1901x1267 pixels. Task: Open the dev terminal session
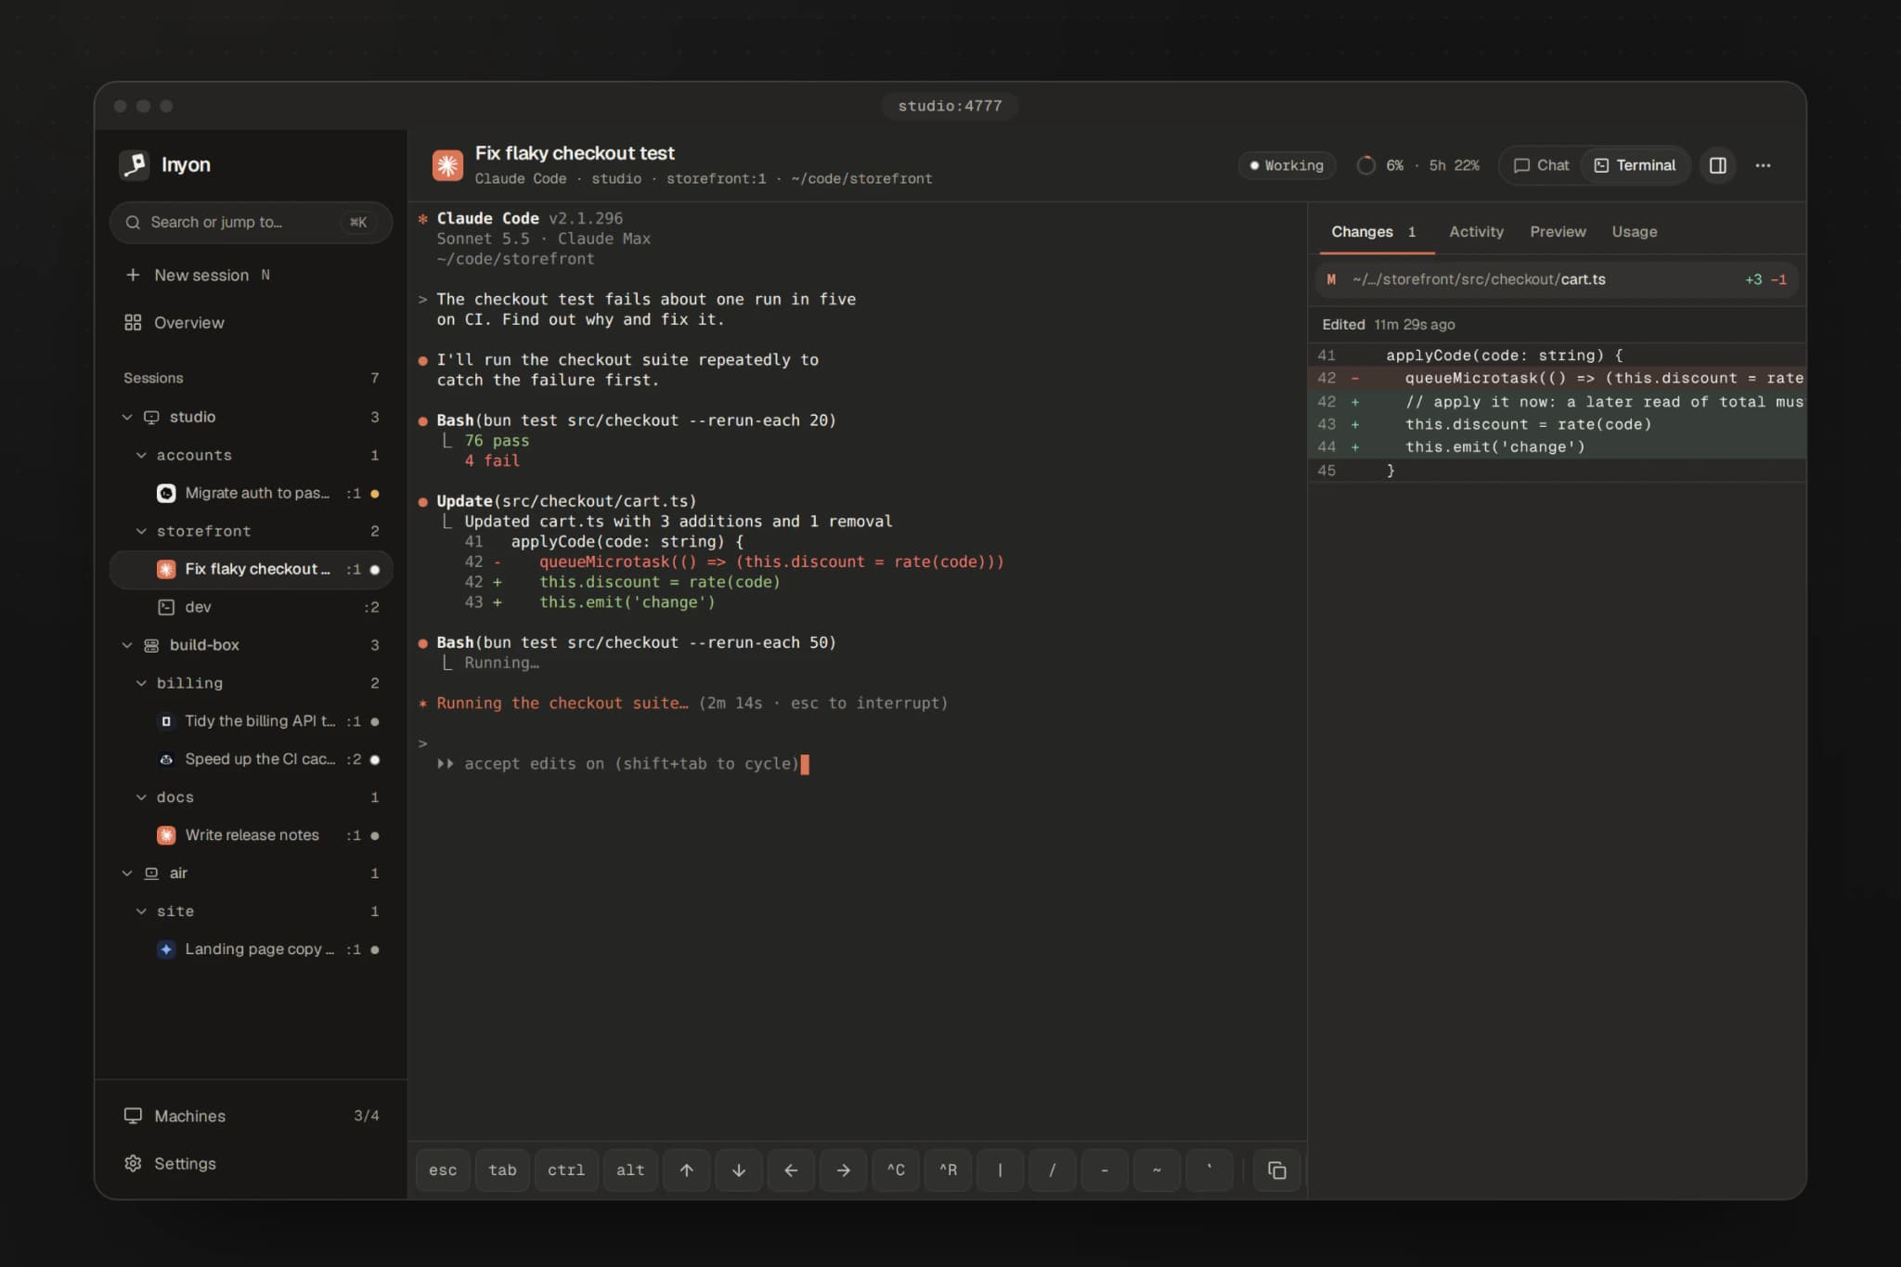(x=251, y=607)
